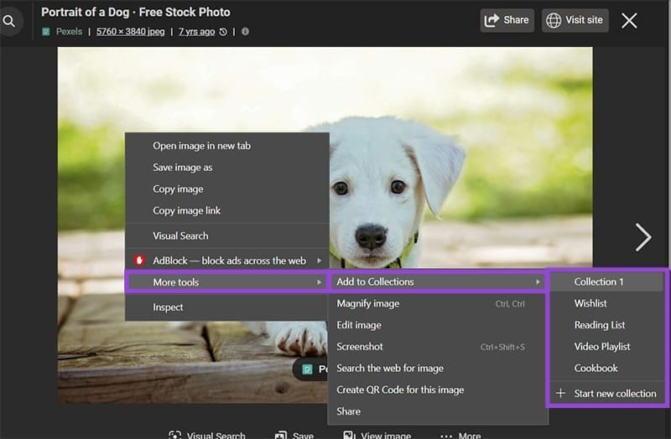Select Copy image link
The height and width of the screenshot is (439, 671).
point(186,210)
